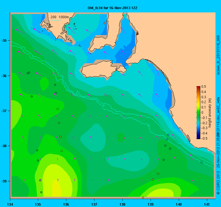Image resolution: width=221 pixels, height=207 pixels.
Task: Click the latitude label -37
Action: tap(4, 111)
